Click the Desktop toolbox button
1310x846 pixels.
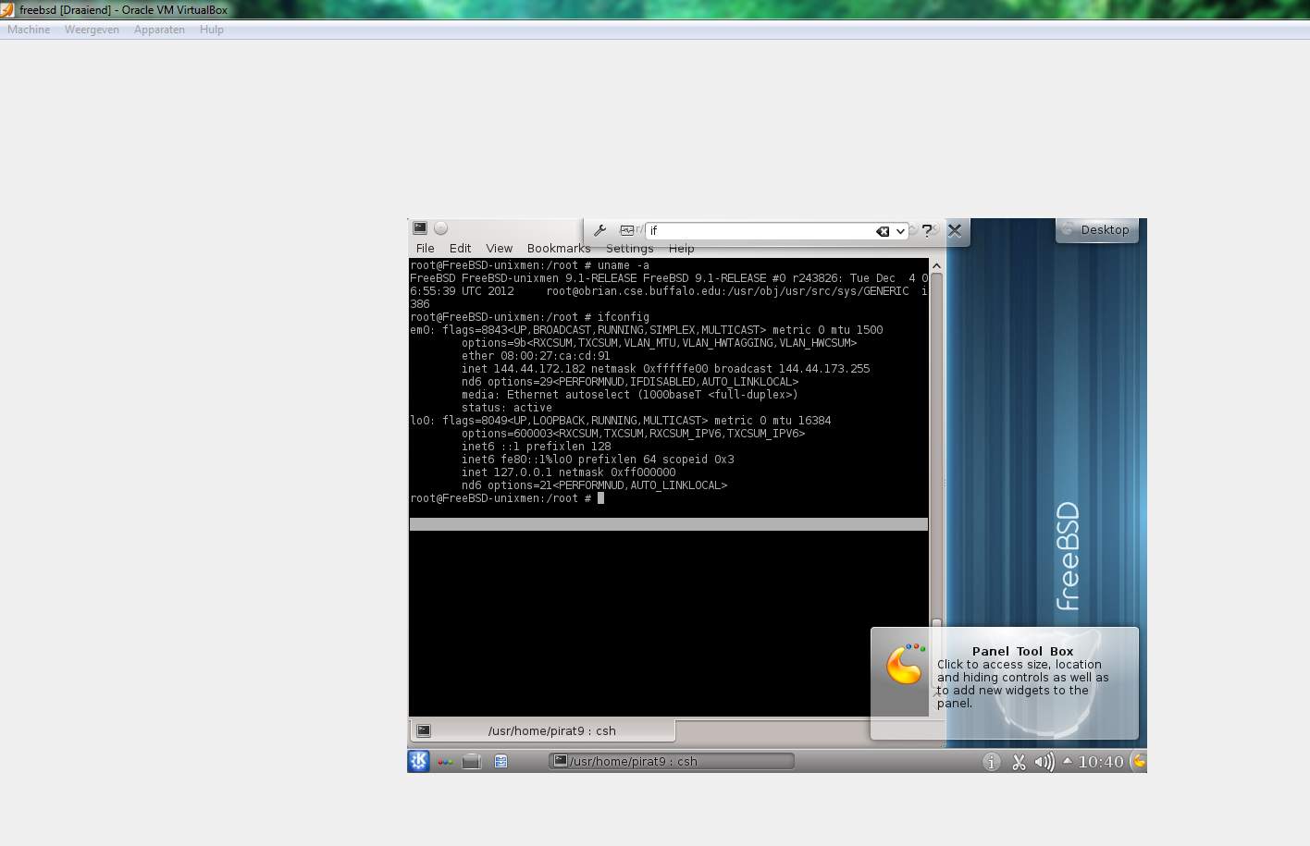tap(1096, 229)
